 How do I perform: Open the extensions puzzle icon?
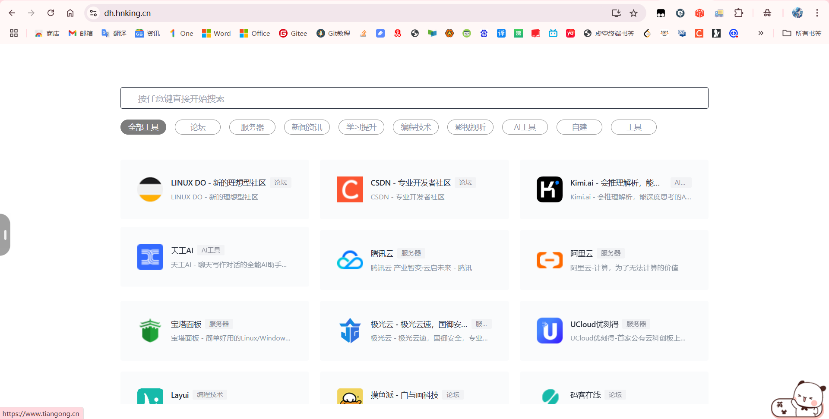pyautogui.click(x=739, y=13)
